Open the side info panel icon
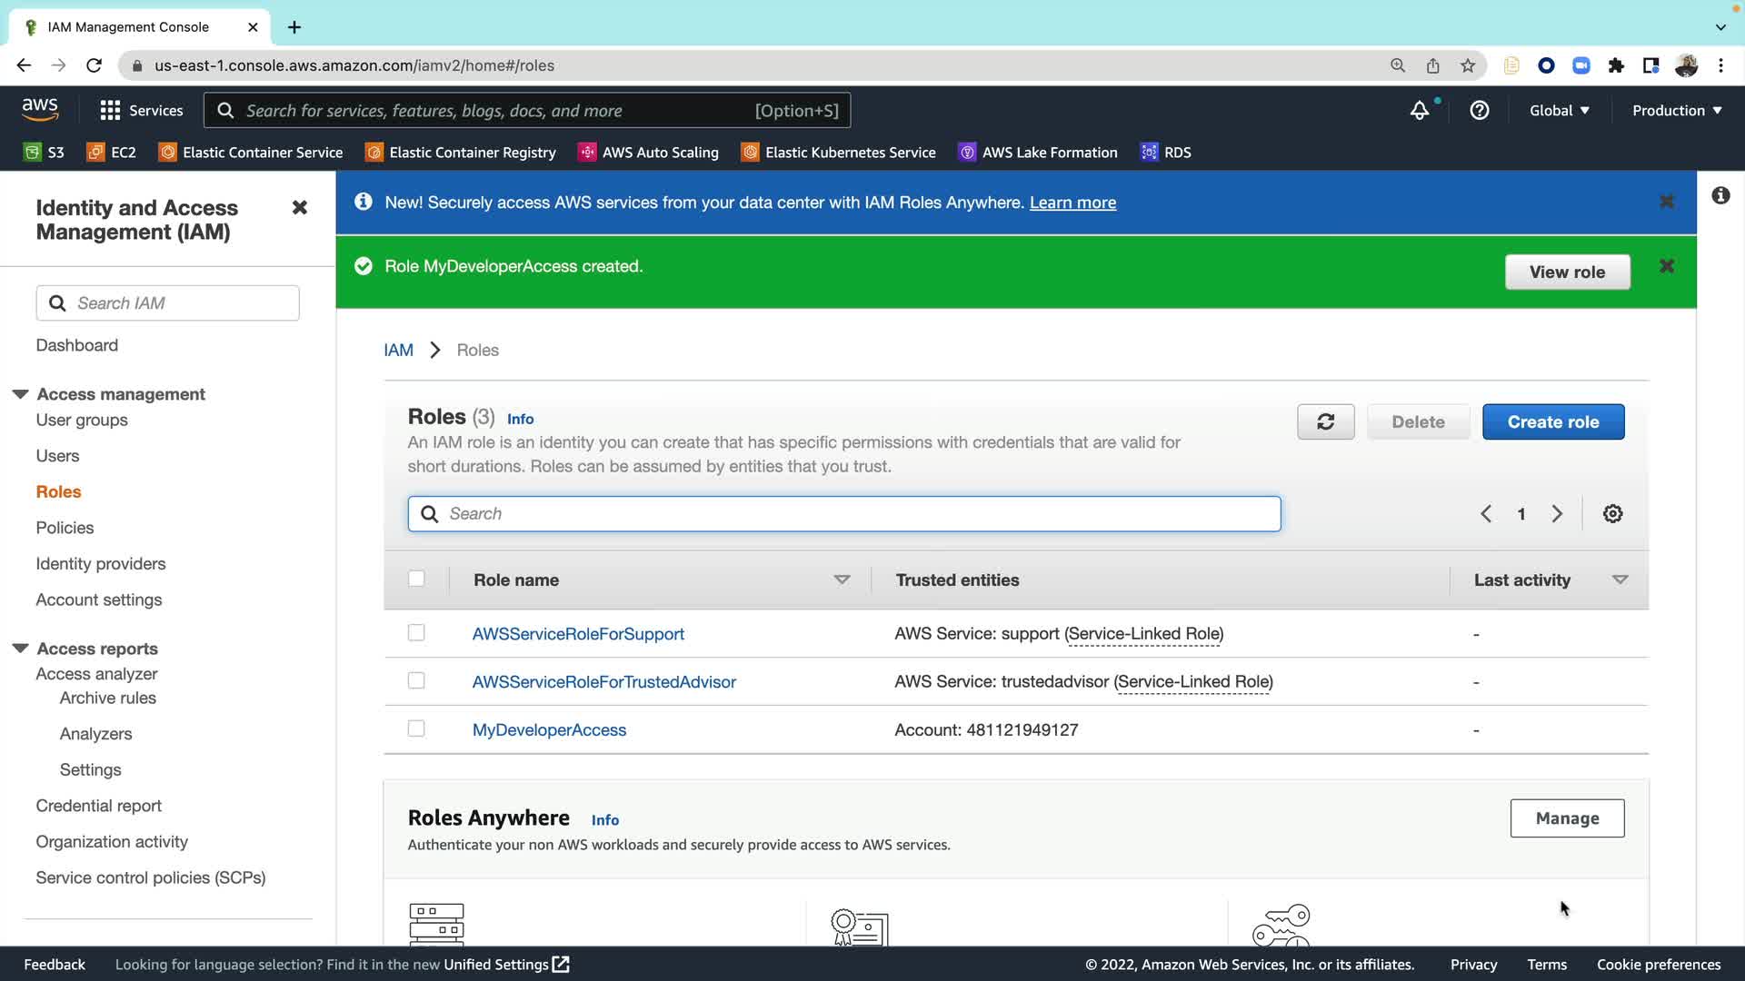Image resolution: width=1745 pixels, height=981 pixels. [x=1720, y=195]
